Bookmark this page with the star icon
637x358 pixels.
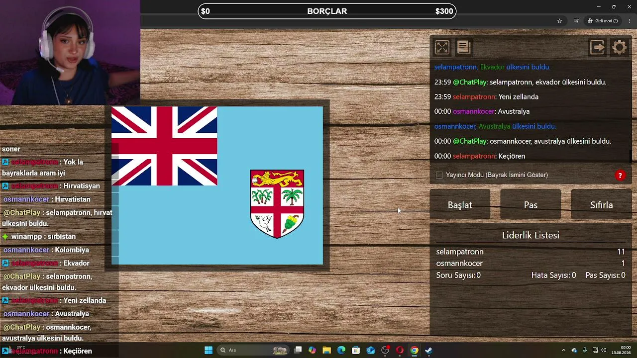[x=560, y=21]
